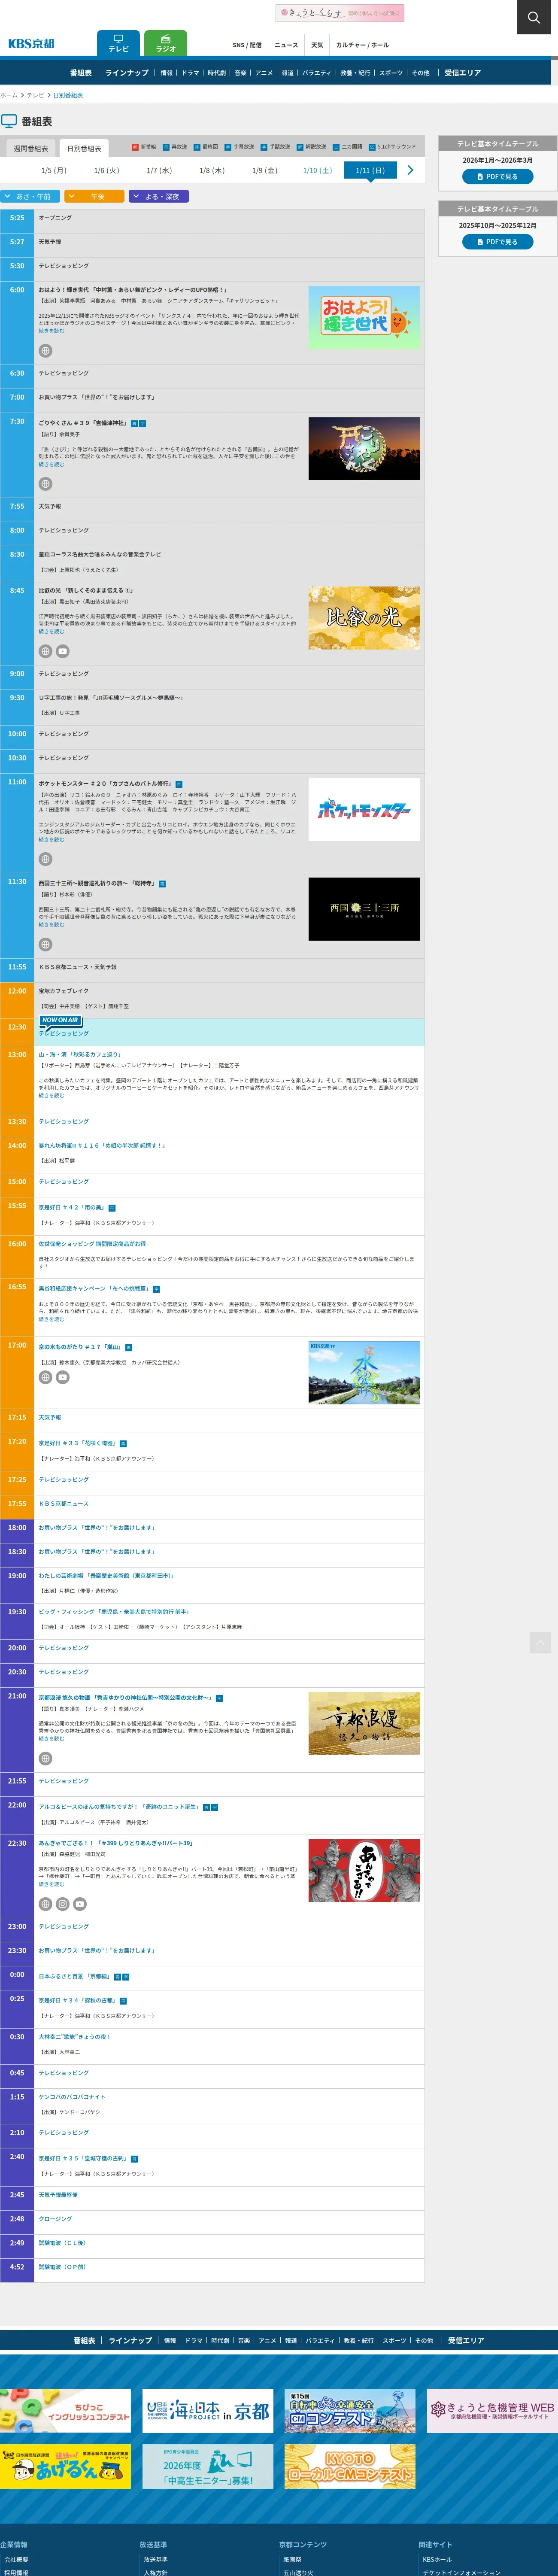Viewport: 558px width, 2576px height.
Task: Expand 続きを読む for 比叡の光
Action: click(51, 631)
